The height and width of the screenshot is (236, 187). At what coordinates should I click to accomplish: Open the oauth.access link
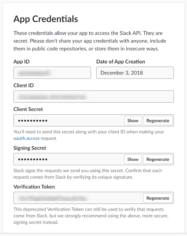26,138
